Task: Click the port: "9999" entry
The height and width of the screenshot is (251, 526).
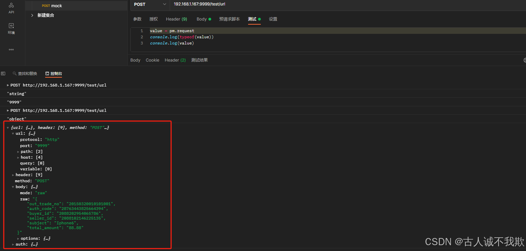Action: (x=35, y=146)
